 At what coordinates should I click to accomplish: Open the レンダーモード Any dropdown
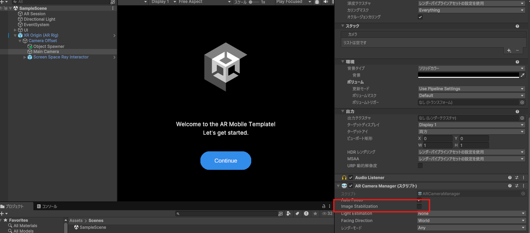[x=471, y=228]
